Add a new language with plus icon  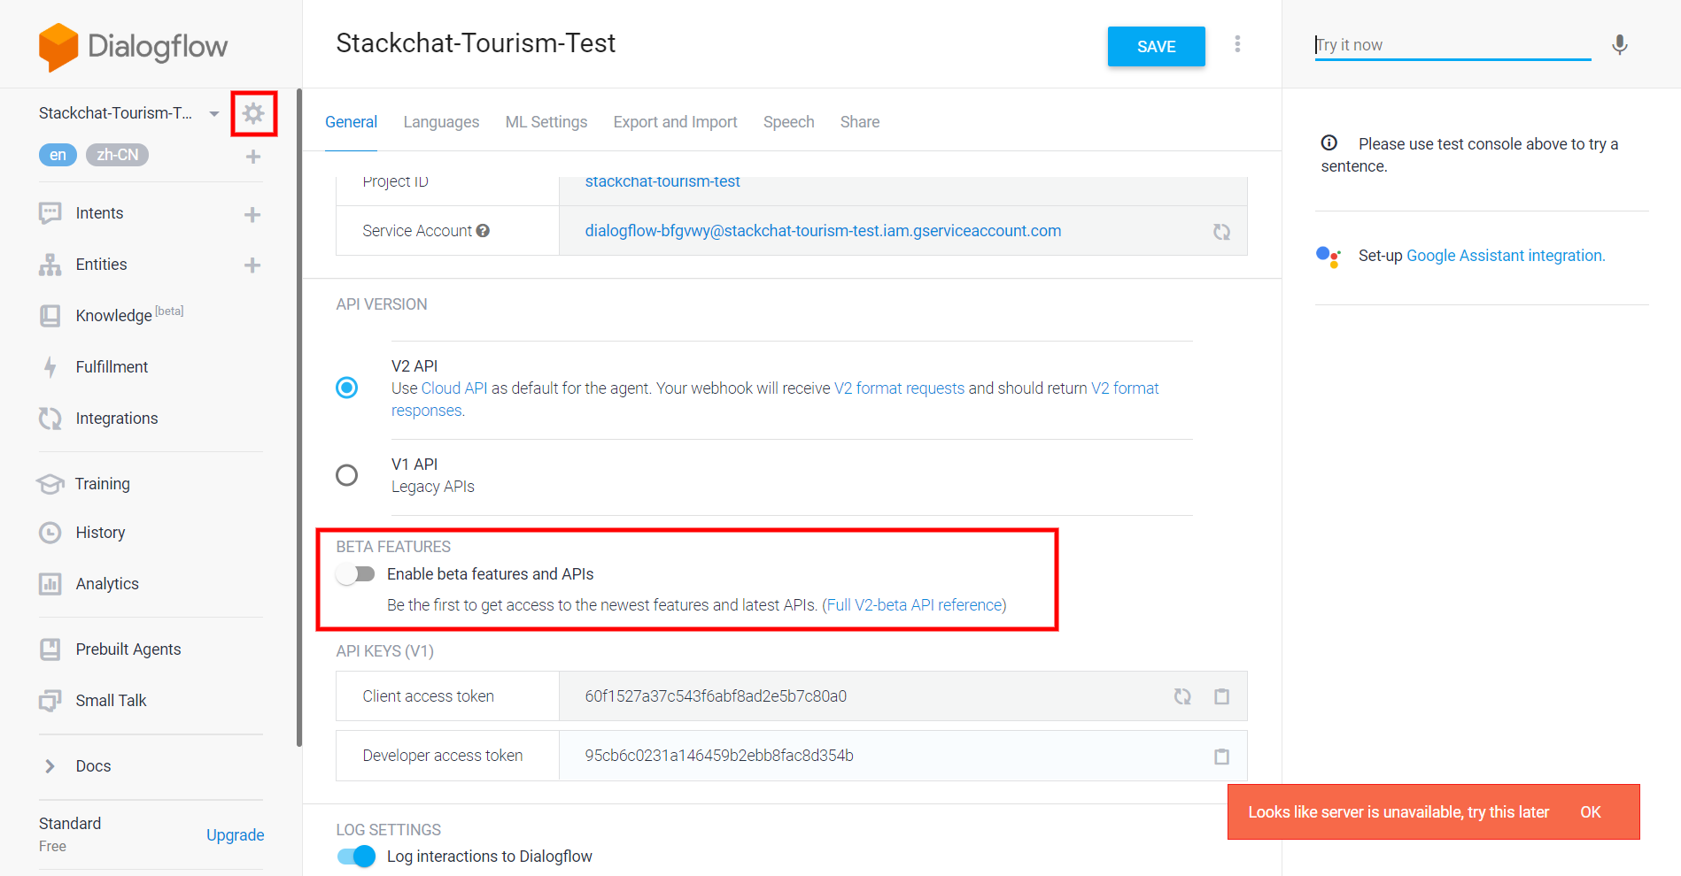(253, 157)
